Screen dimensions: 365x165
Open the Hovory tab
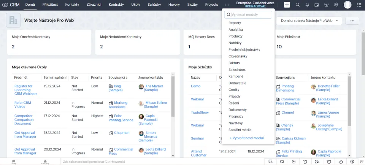174,5
